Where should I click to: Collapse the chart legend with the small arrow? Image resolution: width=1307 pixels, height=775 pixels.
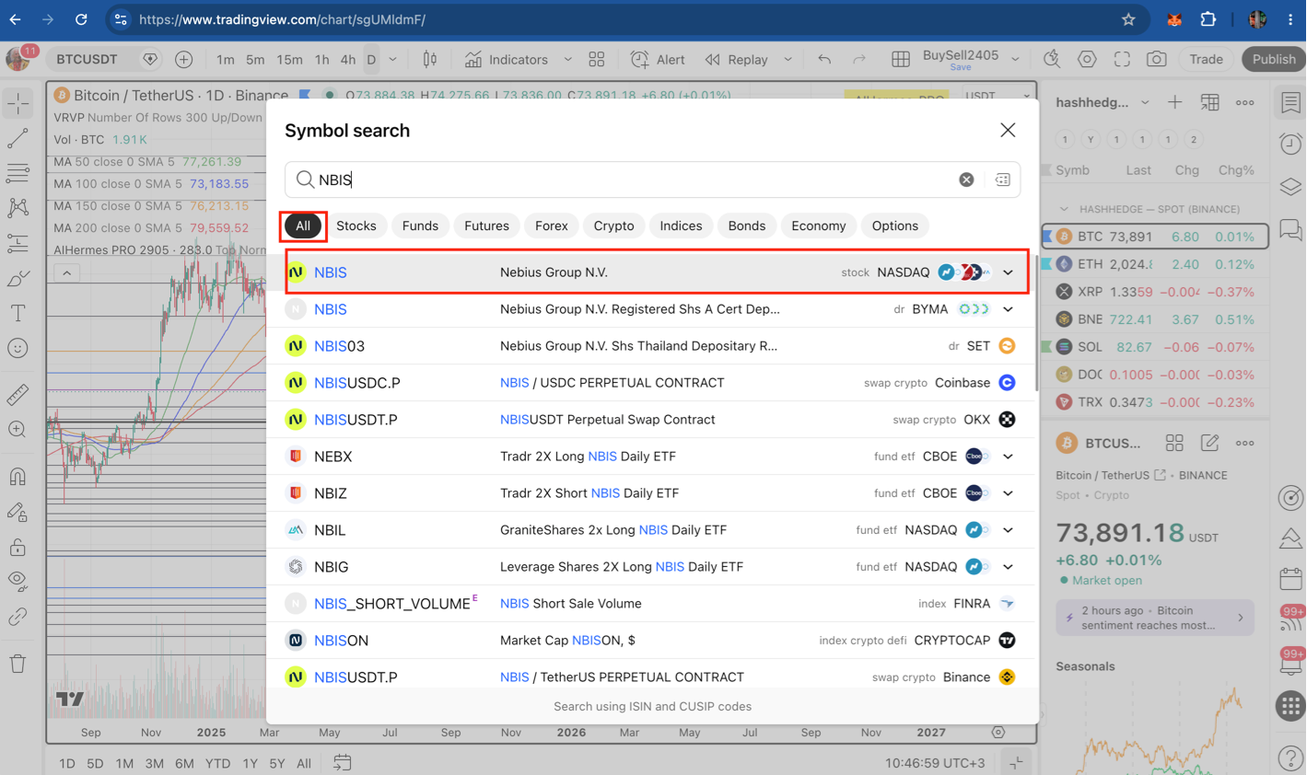66,273
